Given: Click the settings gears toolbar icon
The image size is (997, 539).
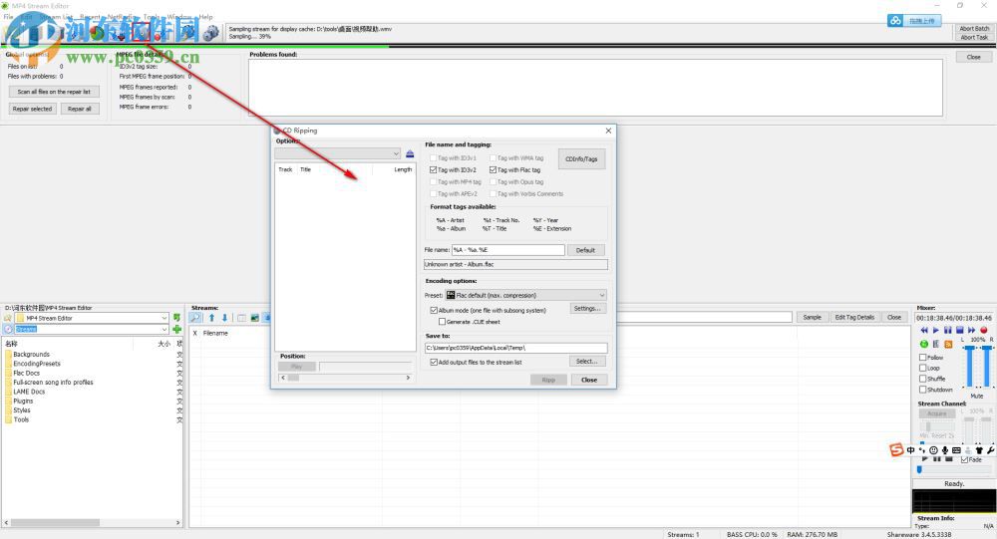Looking at the screenshot, I should pyautogui.click(x=211, y=33).
